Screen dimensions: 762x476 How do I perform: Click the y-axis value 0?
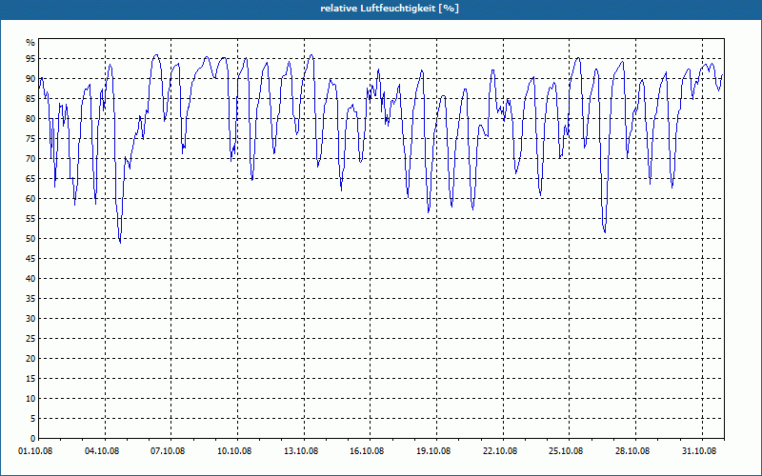33,439
